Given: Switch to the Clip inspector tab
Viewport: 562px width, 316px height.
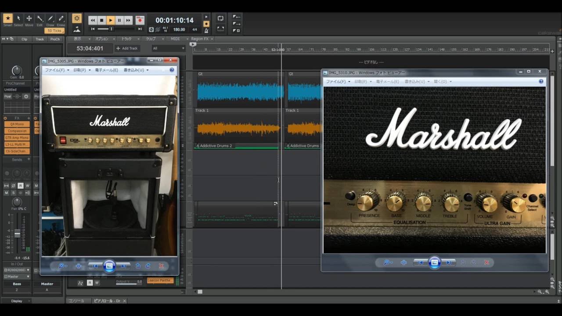Looking at the screenshot, I should pyautogui.click(x=25, y=39).
